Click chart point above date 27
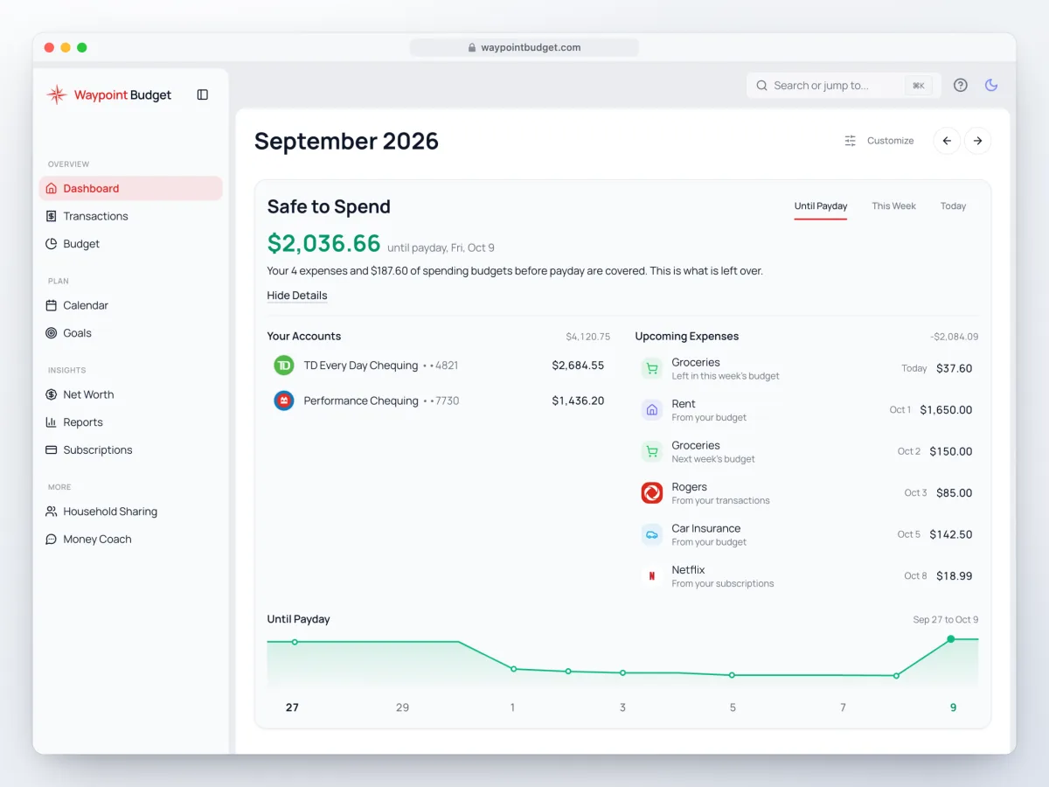This screenshot has width=1049, height=787. [295, 642]
